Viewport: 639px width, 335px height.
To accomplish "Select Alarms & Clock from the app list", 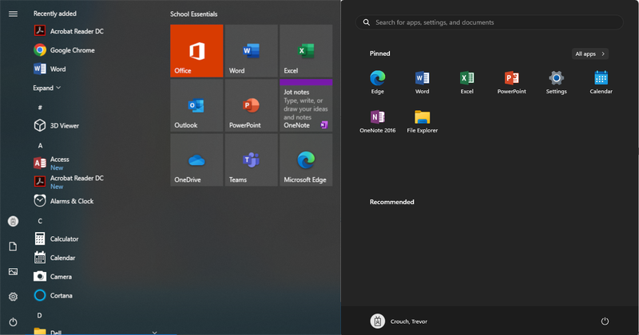I will pyautogui.click(x=71, y=201).
